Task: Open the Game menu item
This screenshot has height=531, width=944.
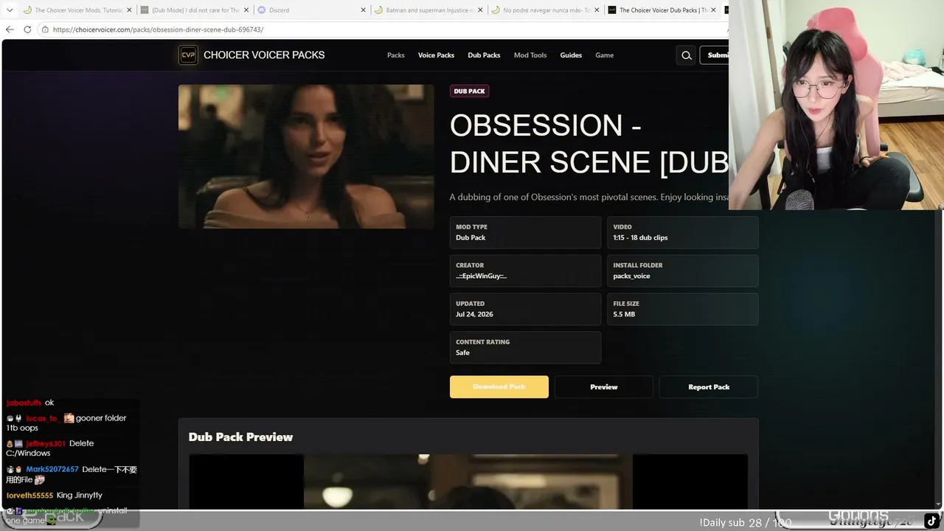Action: [x=604, y=55]
